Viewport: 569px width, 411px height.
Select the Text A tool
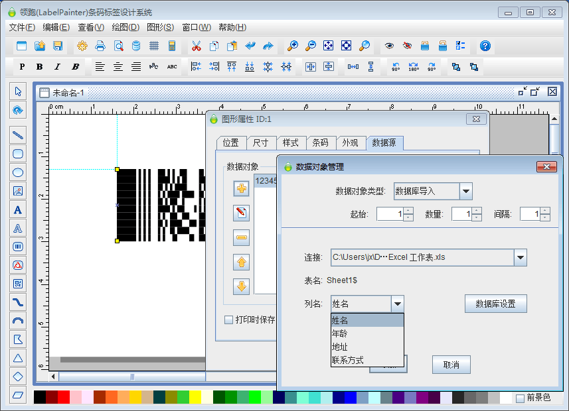click(18, 209)
